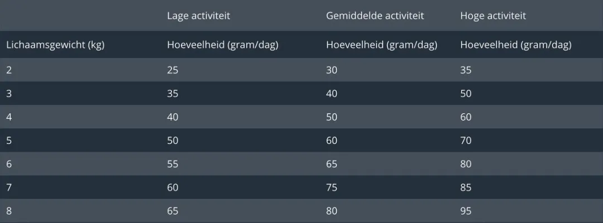
Task: Click value 35 in Hoge activiteit column
Action: 466,70
